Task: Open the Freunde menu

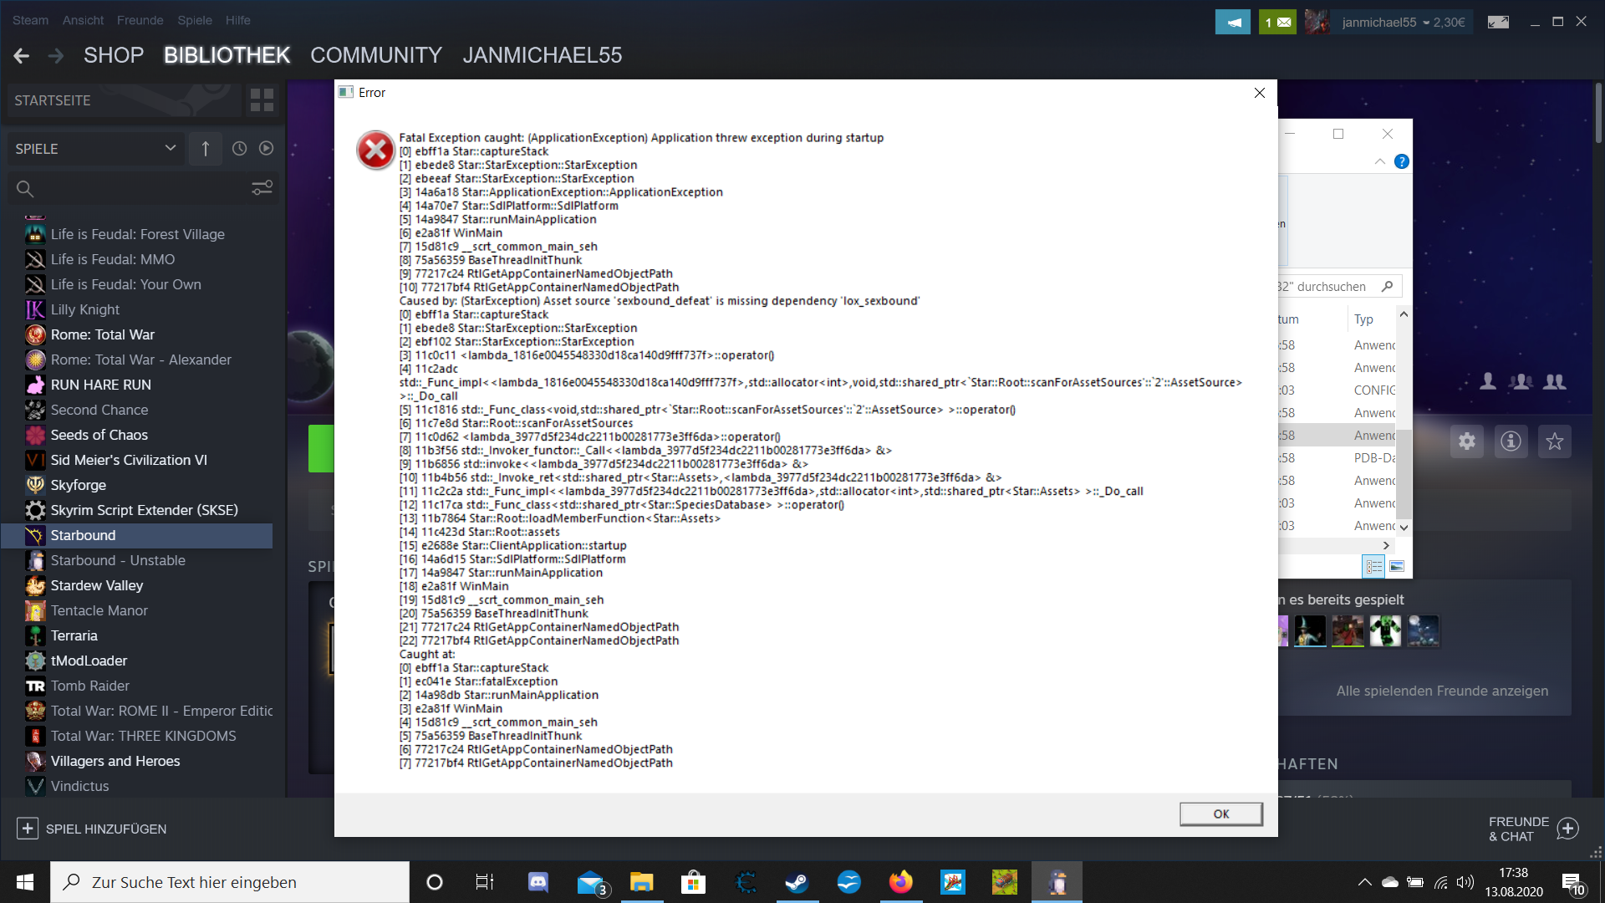Action: 140,20
